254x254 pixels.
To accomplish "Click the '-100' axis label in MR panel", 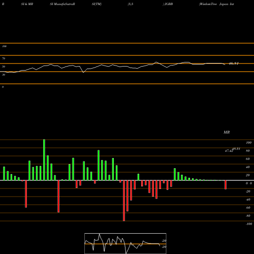I will tap(249, 224).
